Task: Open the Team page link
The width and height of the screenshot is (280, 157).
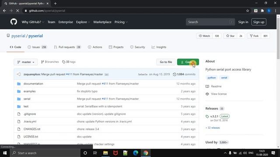Action: pos(51,22)
